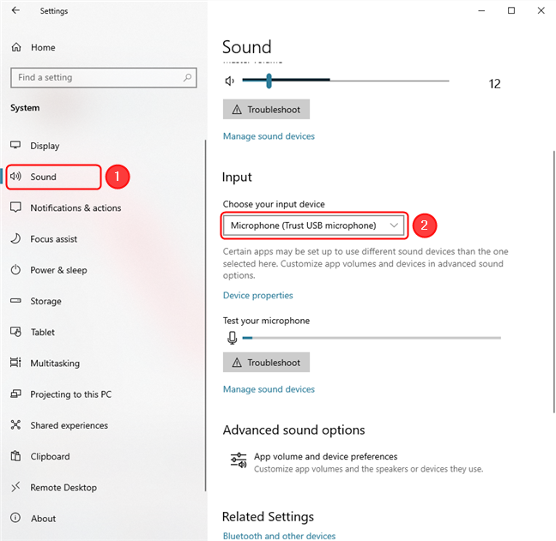The image size is (556, 541).
Task: Open Projecting to this PC
Action: click(71, 394)
